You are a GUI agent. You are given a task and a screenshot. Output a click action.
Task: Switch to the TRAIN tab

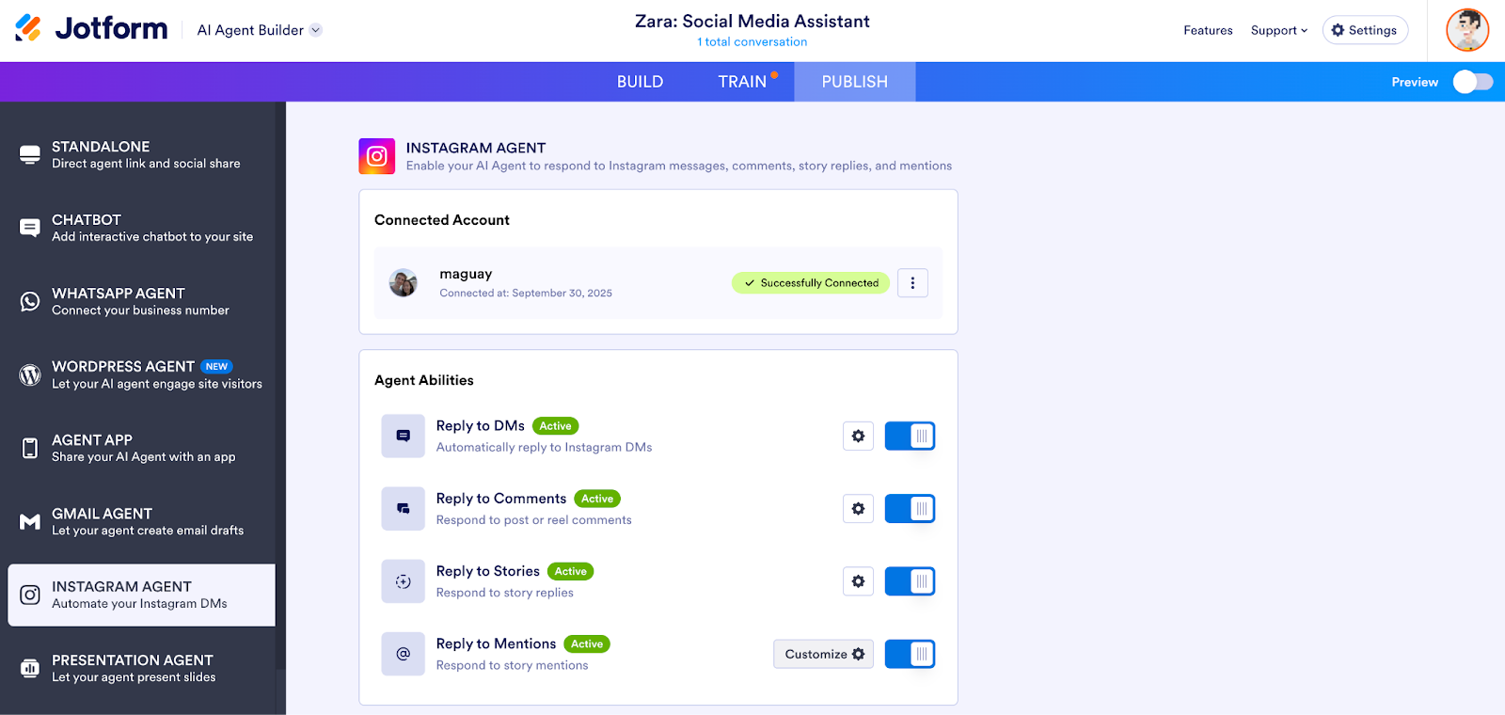point(742,82)
